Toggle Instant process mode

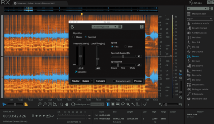73,104
